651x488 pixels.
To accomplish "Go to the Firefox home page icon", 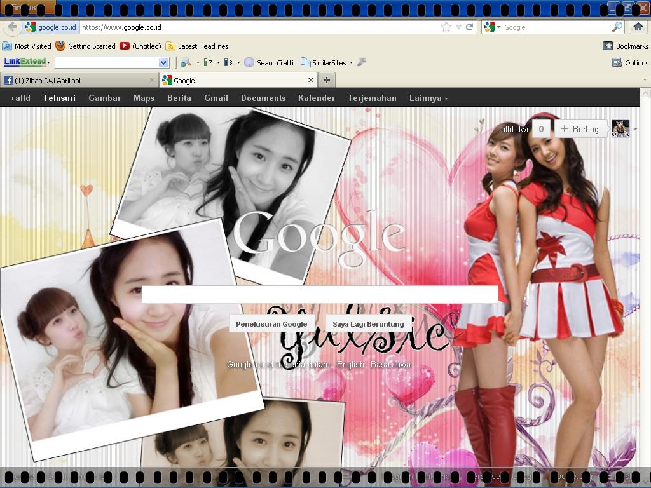I will [x=638, y=27].
